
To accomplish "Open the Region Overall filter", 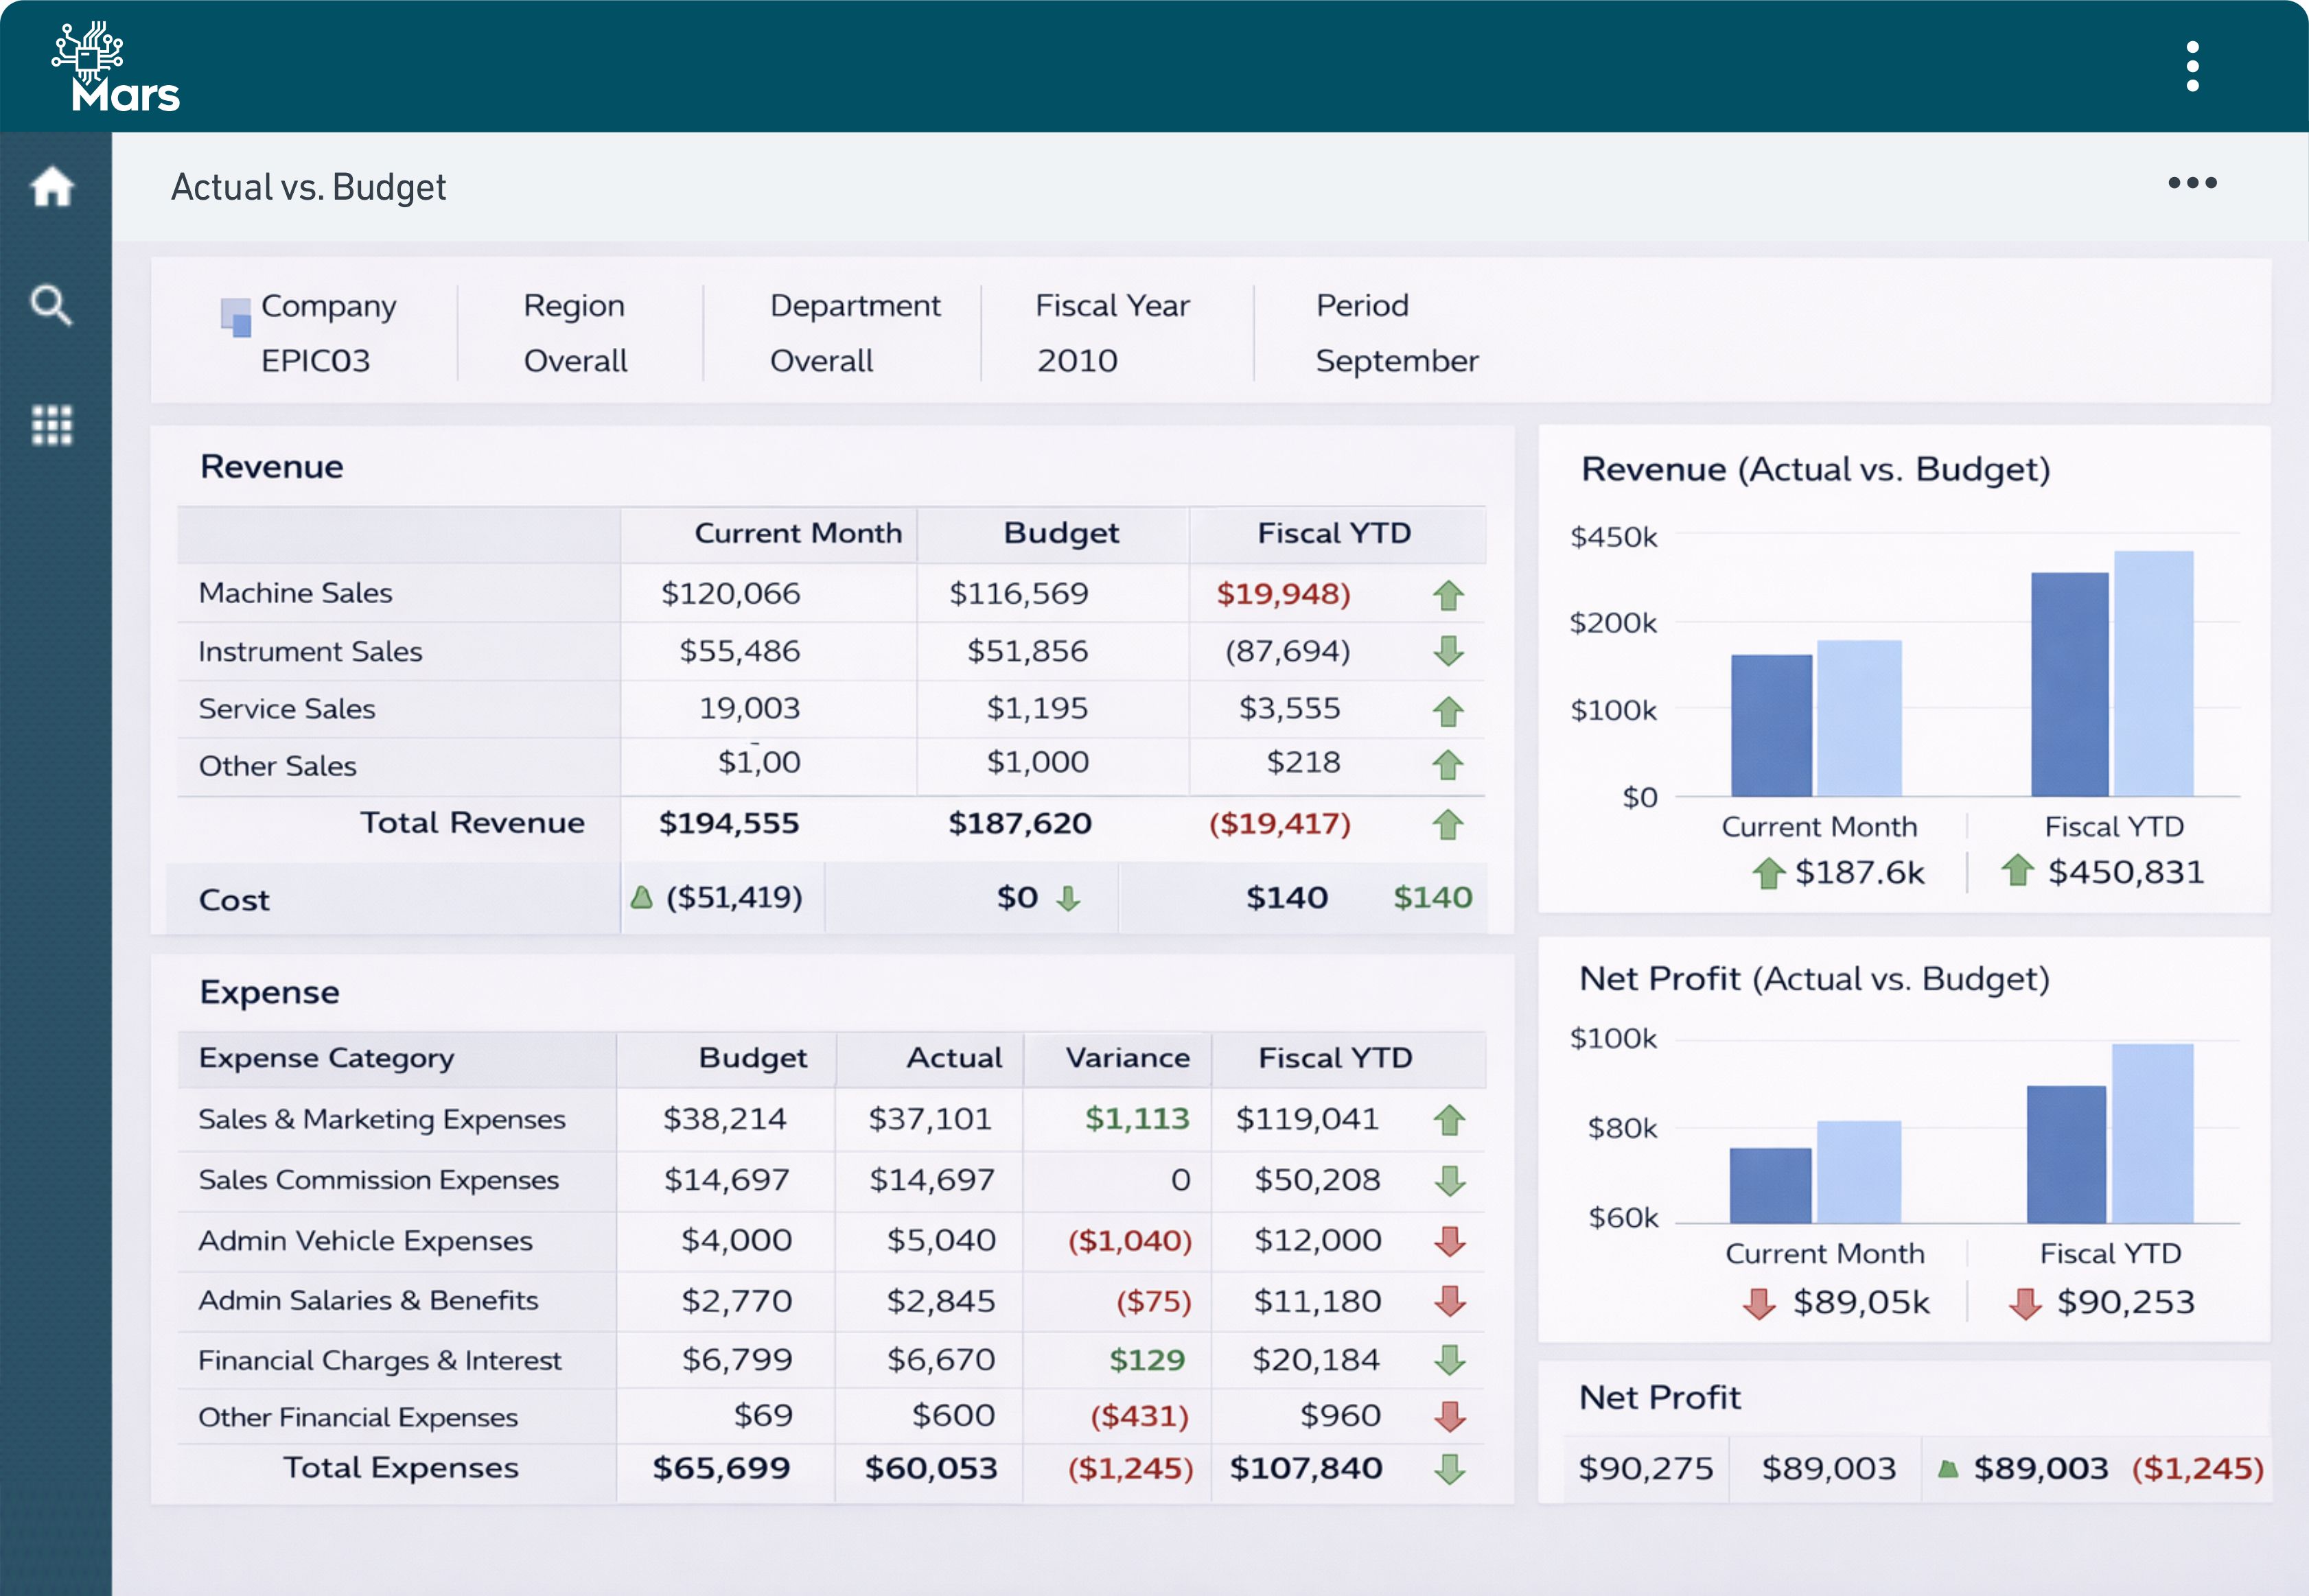I will 575,360.
